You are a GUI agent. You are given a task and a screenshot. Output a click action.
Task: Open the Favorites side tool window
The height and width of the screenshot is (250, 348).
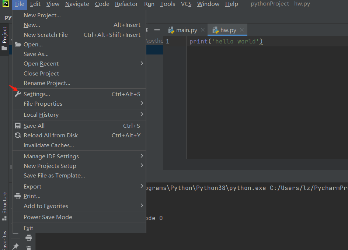pyautogui.click(x=4, y=240)
